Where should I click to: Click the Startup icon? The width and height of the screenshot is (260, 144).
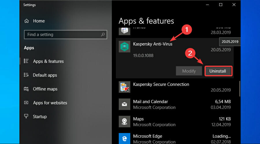click(x=26, y=116)
